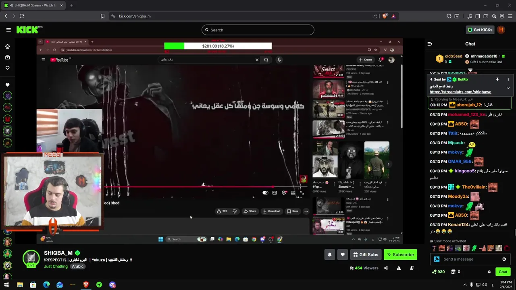Click user flag icon beside report
Viewport: 516px width, 290px height.
click(412, 268)
